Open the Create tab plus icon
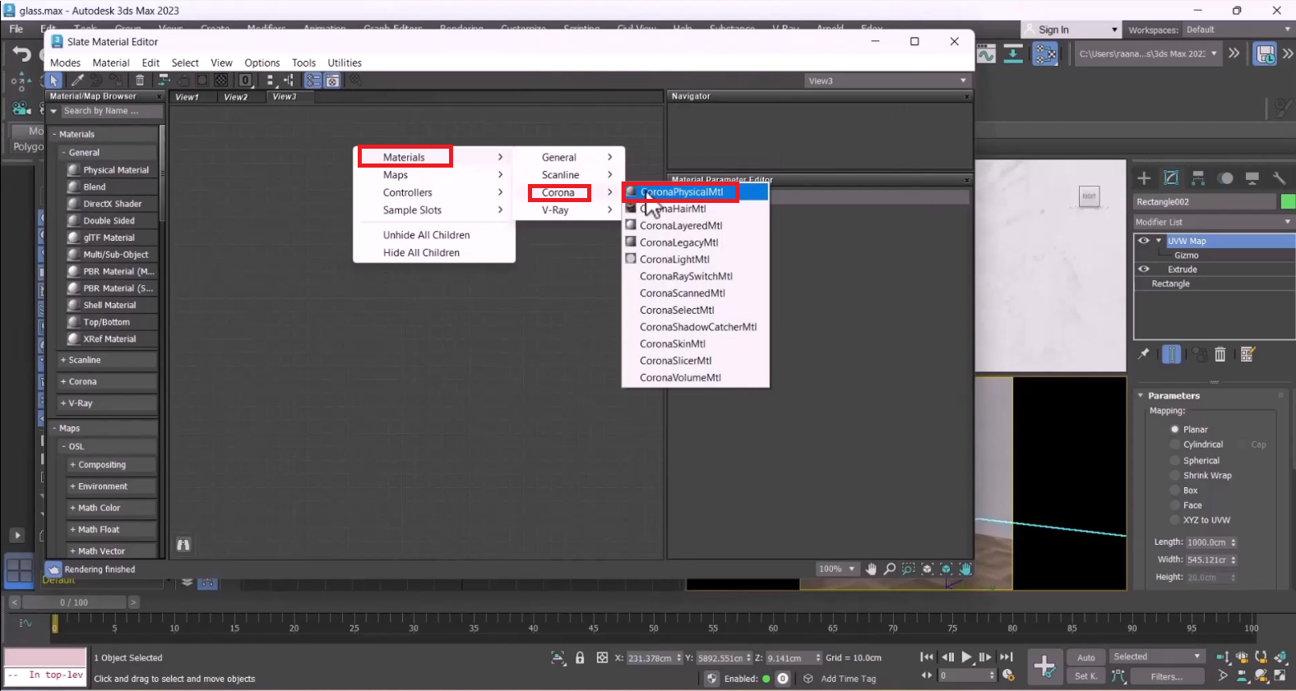1296x691 pixels. point(1144,178)
